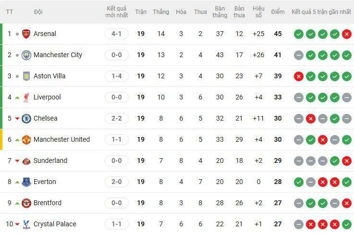Click the Arsenal club crest icon
This screenshot has height=234, width=354.
tap(26, 34)
